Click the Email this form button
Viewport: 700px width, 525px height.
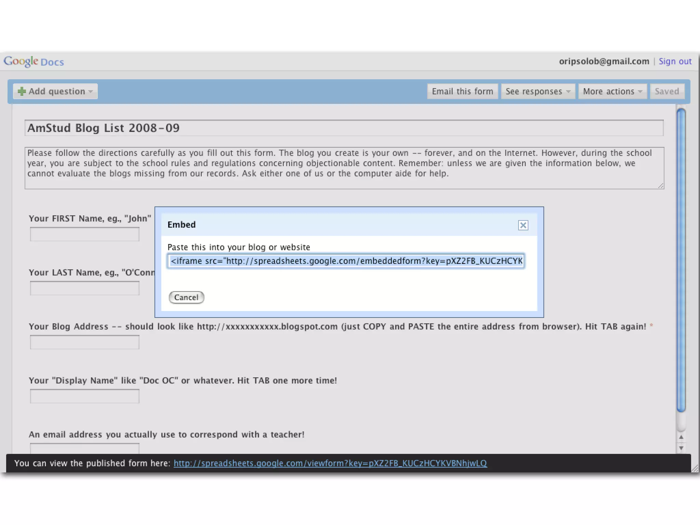pos(462,92)
